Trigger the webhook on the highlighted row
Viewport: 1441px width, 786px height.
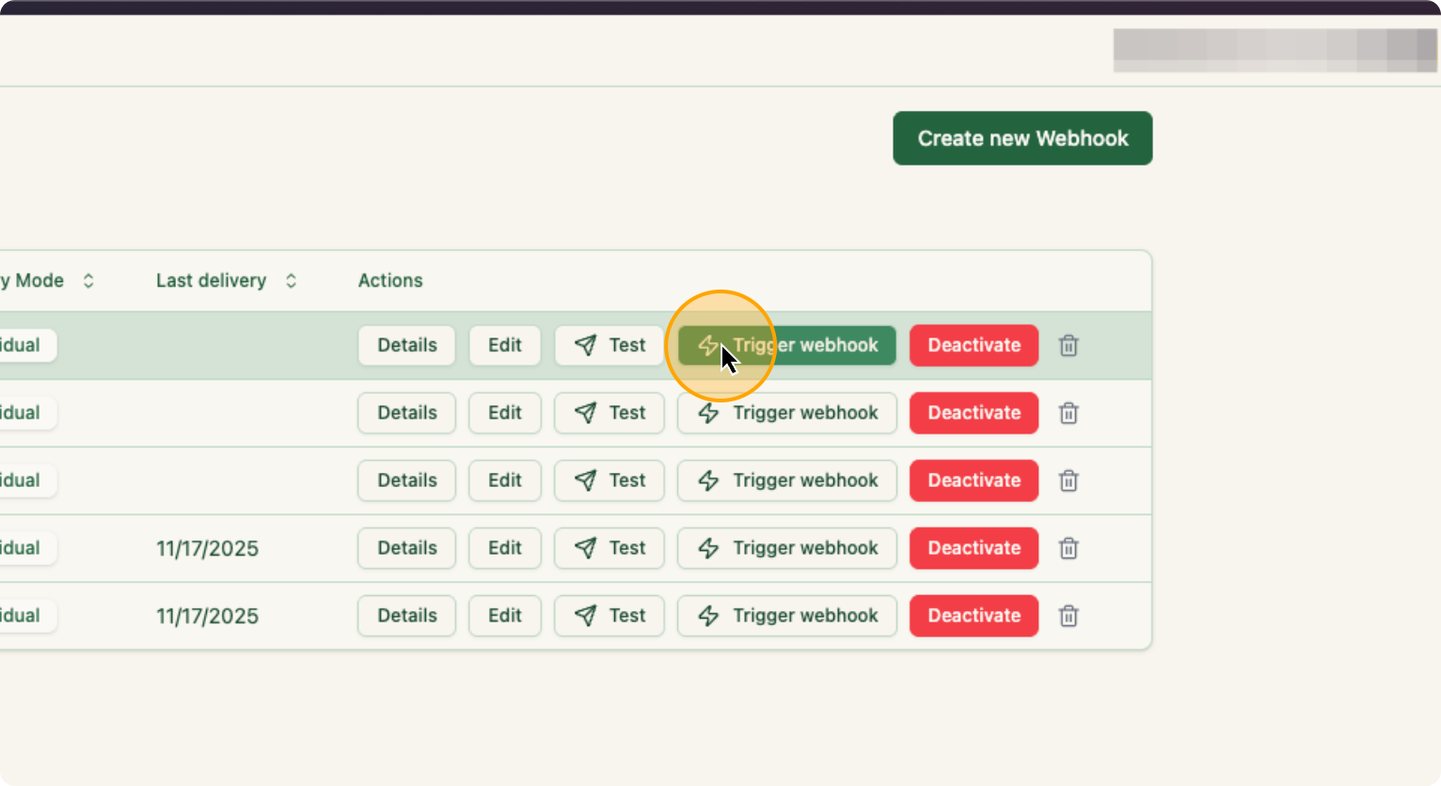point(786,345)
